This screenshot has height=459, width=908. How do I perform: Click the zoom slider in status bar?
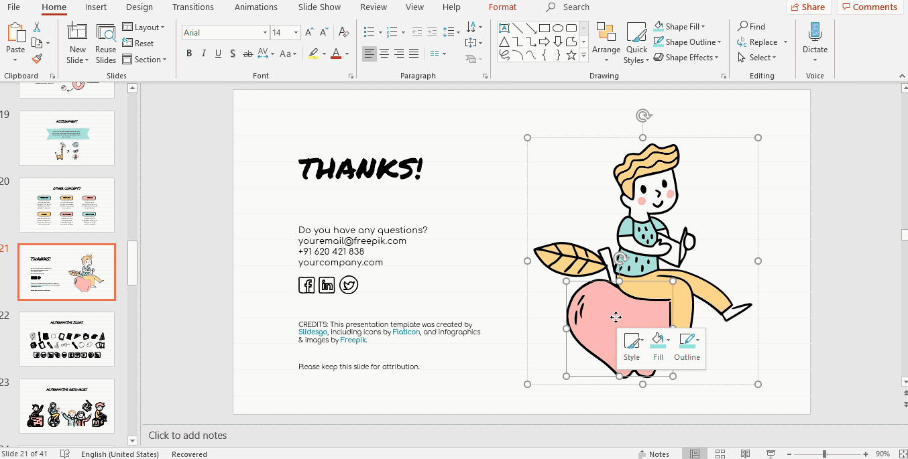pyautogui.click(x=824, y=454)
